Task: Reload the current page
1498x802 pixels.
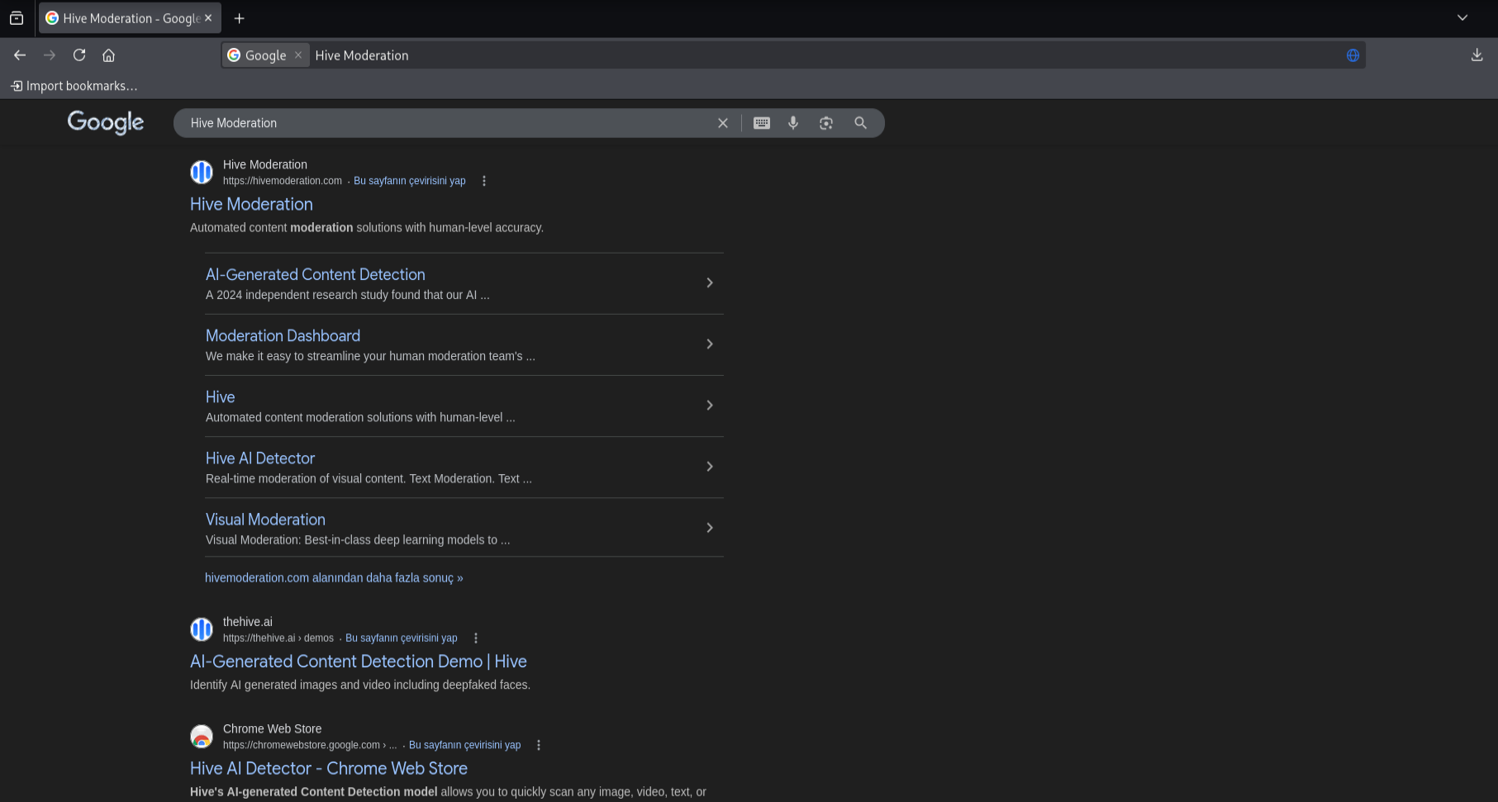Action: click(79, 55)
